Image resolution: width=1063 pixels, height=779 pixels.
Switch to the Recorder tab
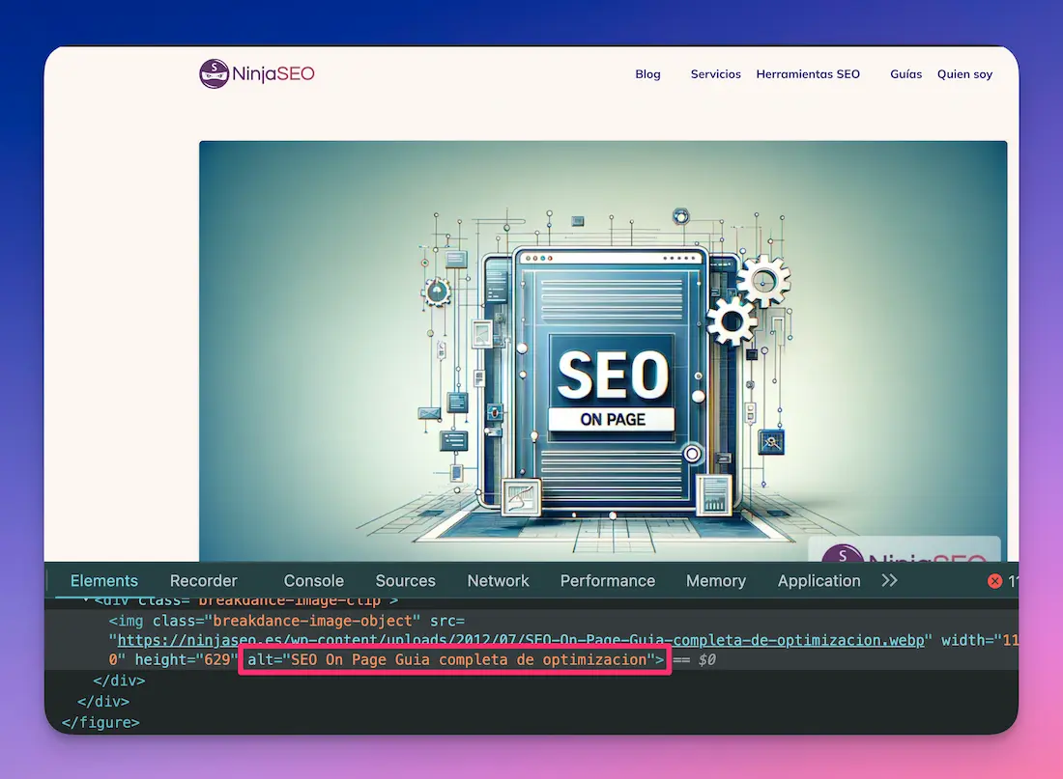(203, 580)
